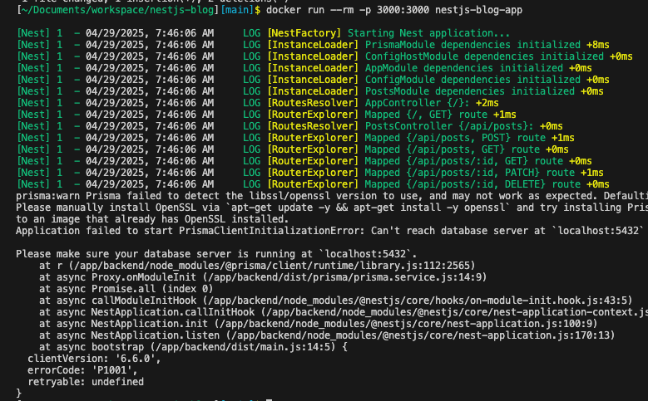Click the "[NestFactory]" log tag
The height and width of the screenshot is (401, 648).
[304, 33]
